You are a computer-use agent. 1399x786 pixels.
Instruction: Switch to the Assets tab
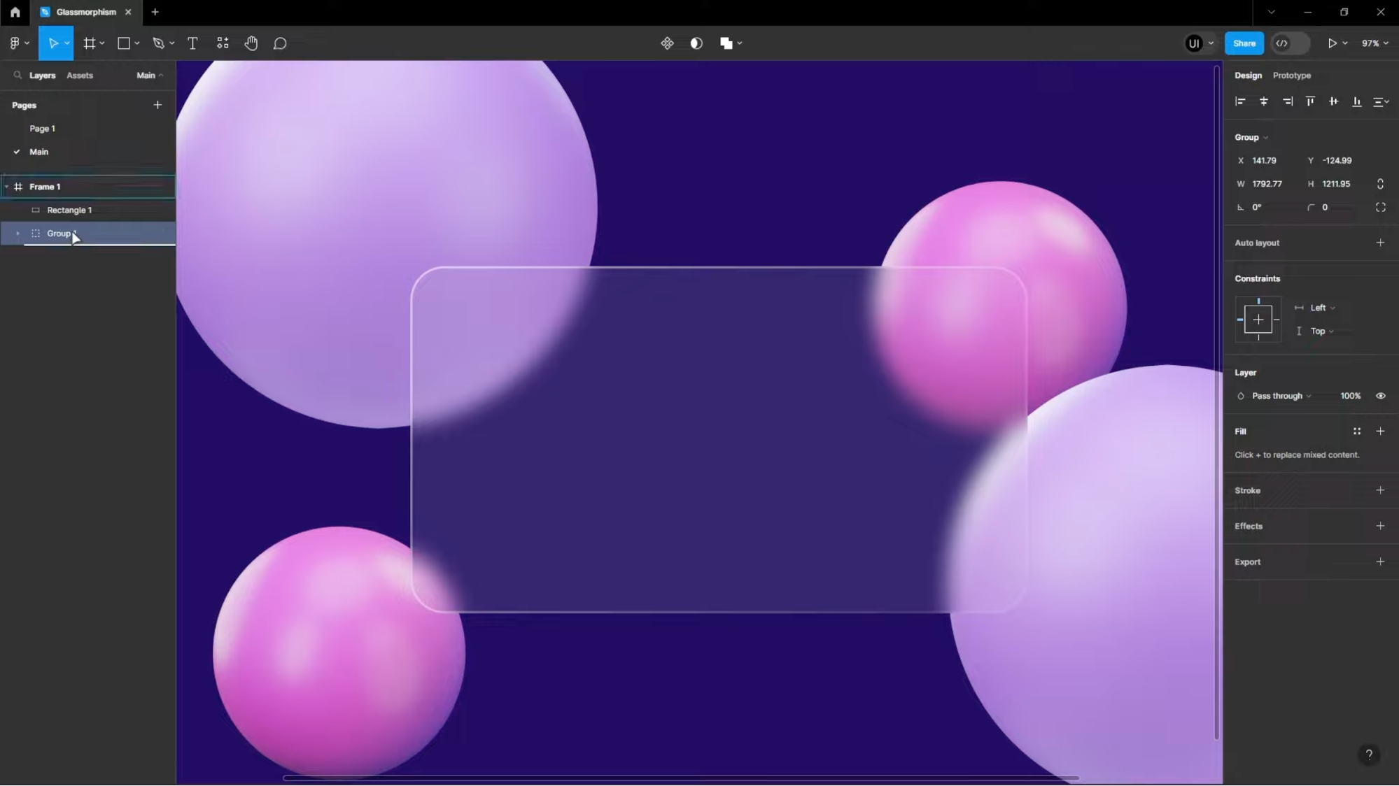pos(80,76)
